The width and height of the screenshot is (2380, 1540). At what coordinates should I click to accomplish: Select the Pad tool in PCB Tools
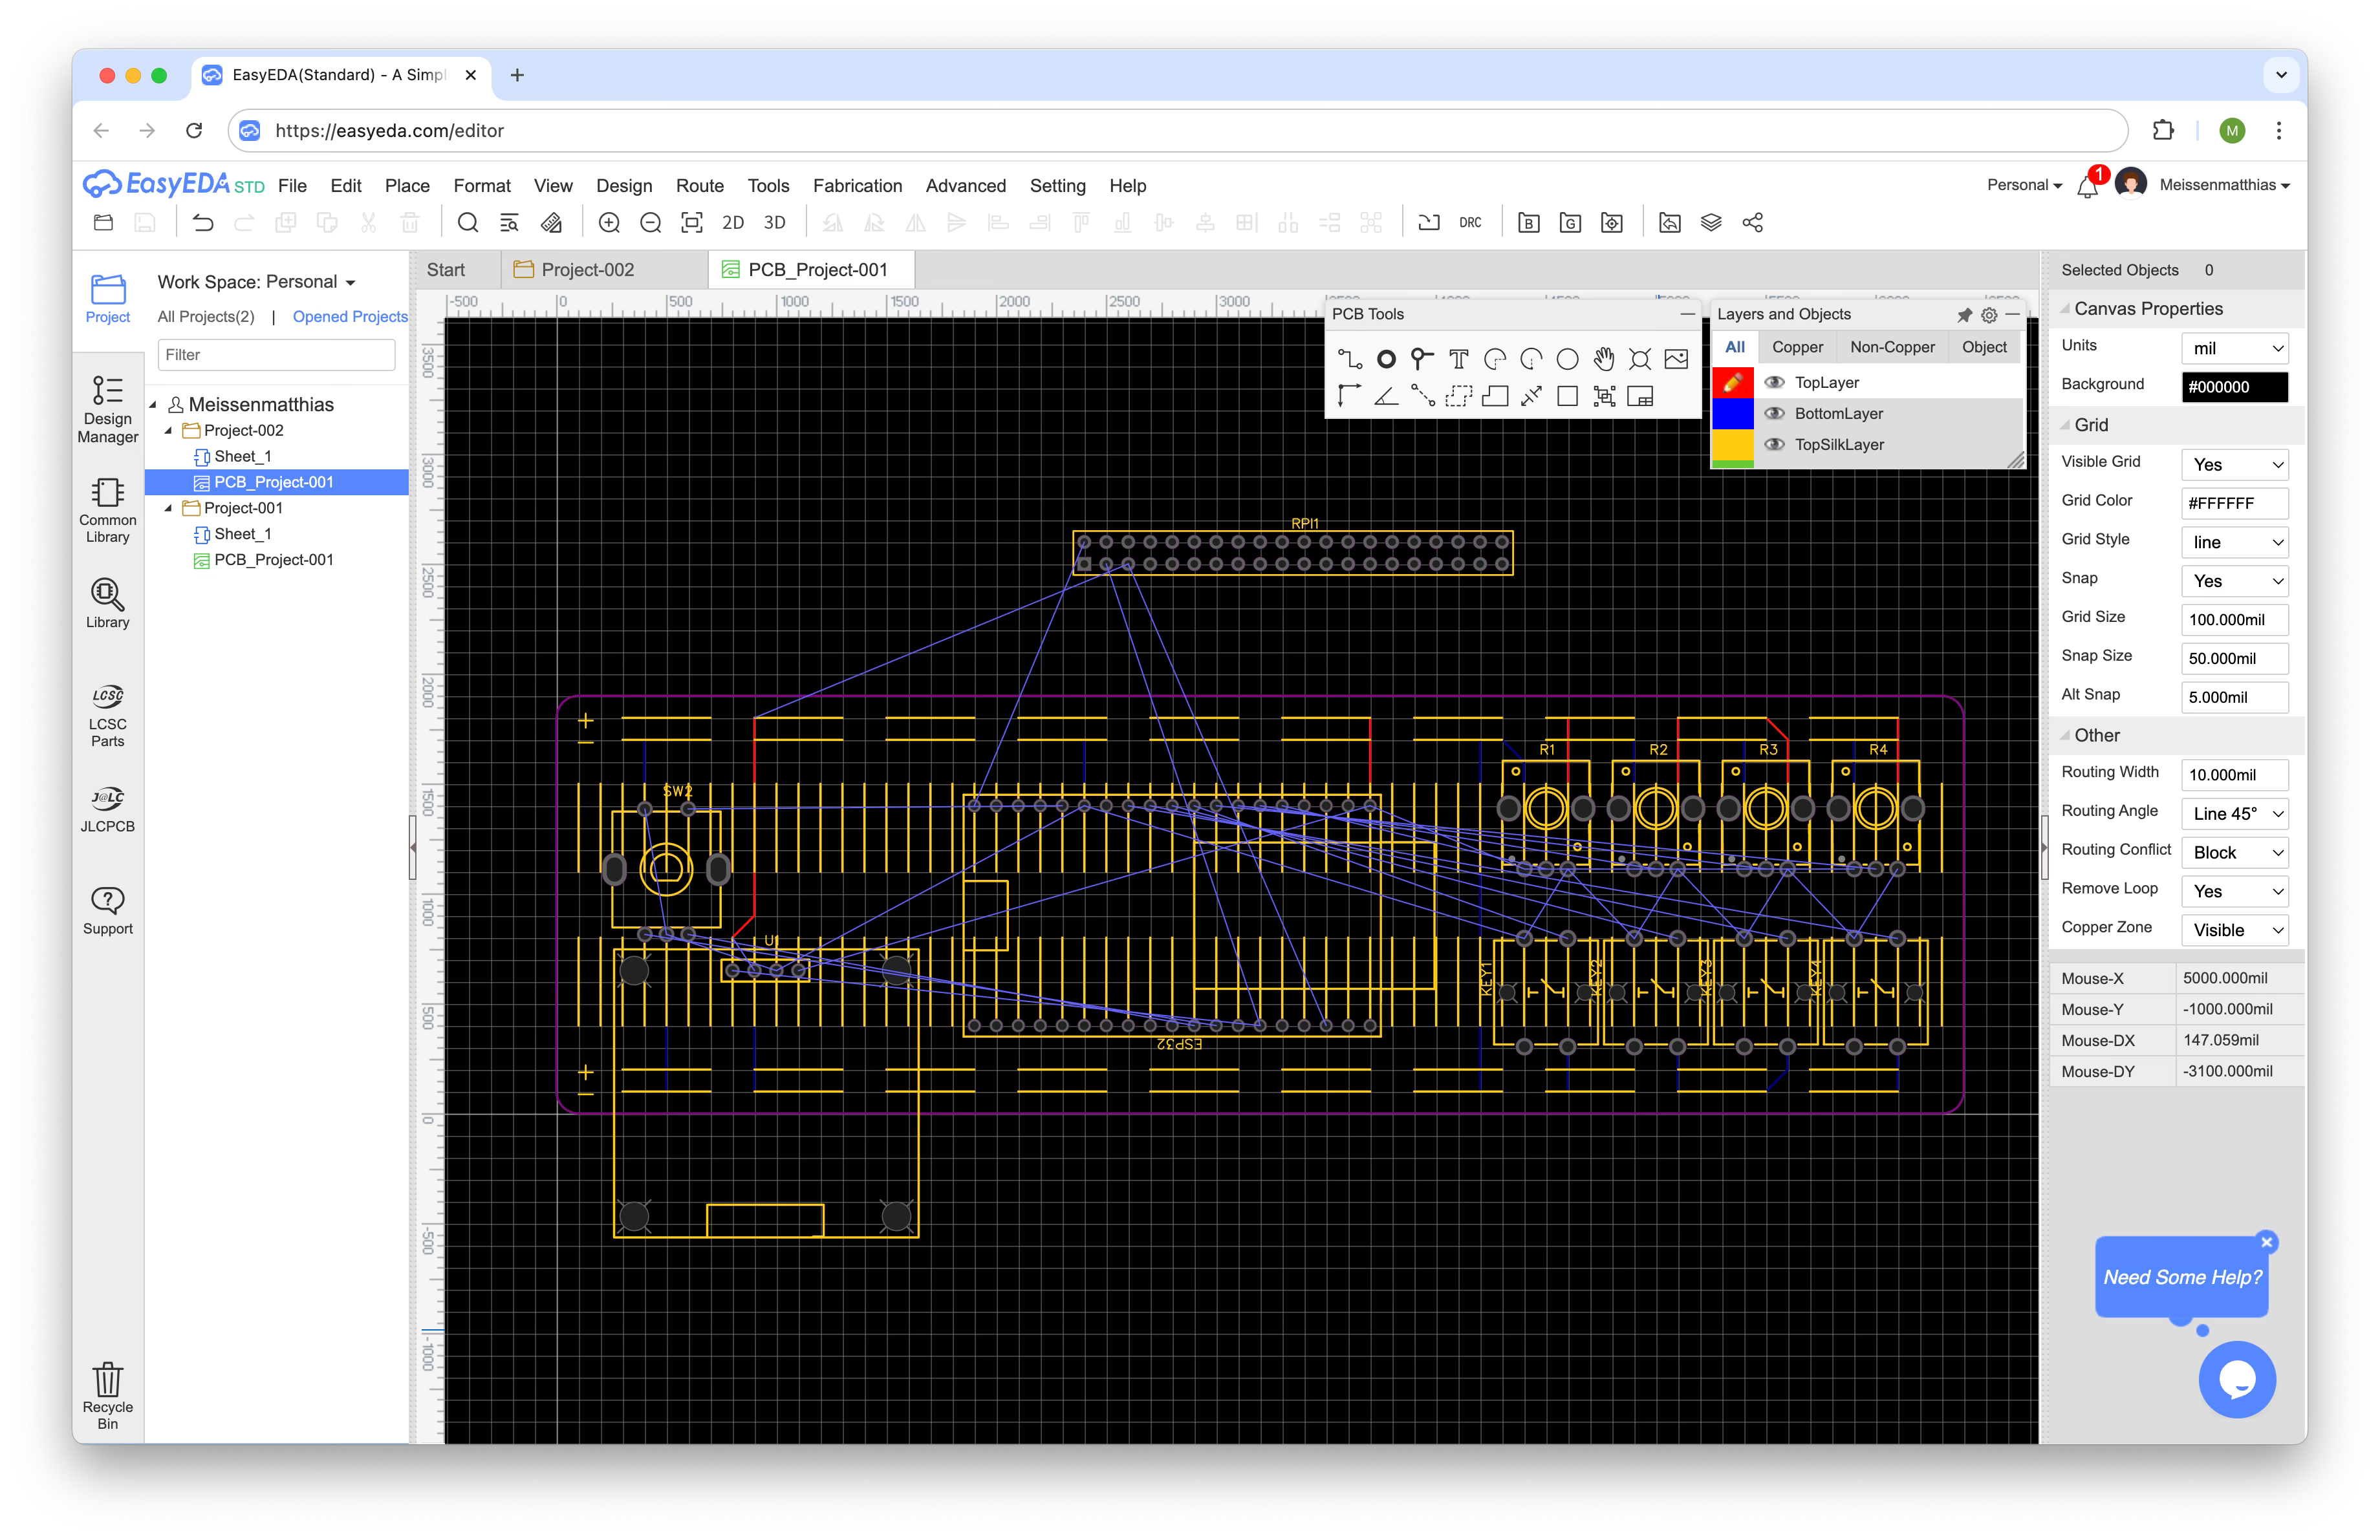click(1386, 359)
